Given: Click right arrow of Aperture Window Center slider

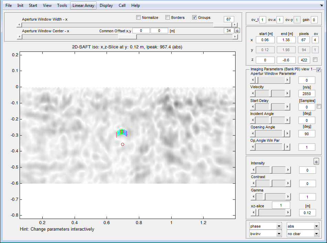Looking at the screenshot, I should [235, 37].
